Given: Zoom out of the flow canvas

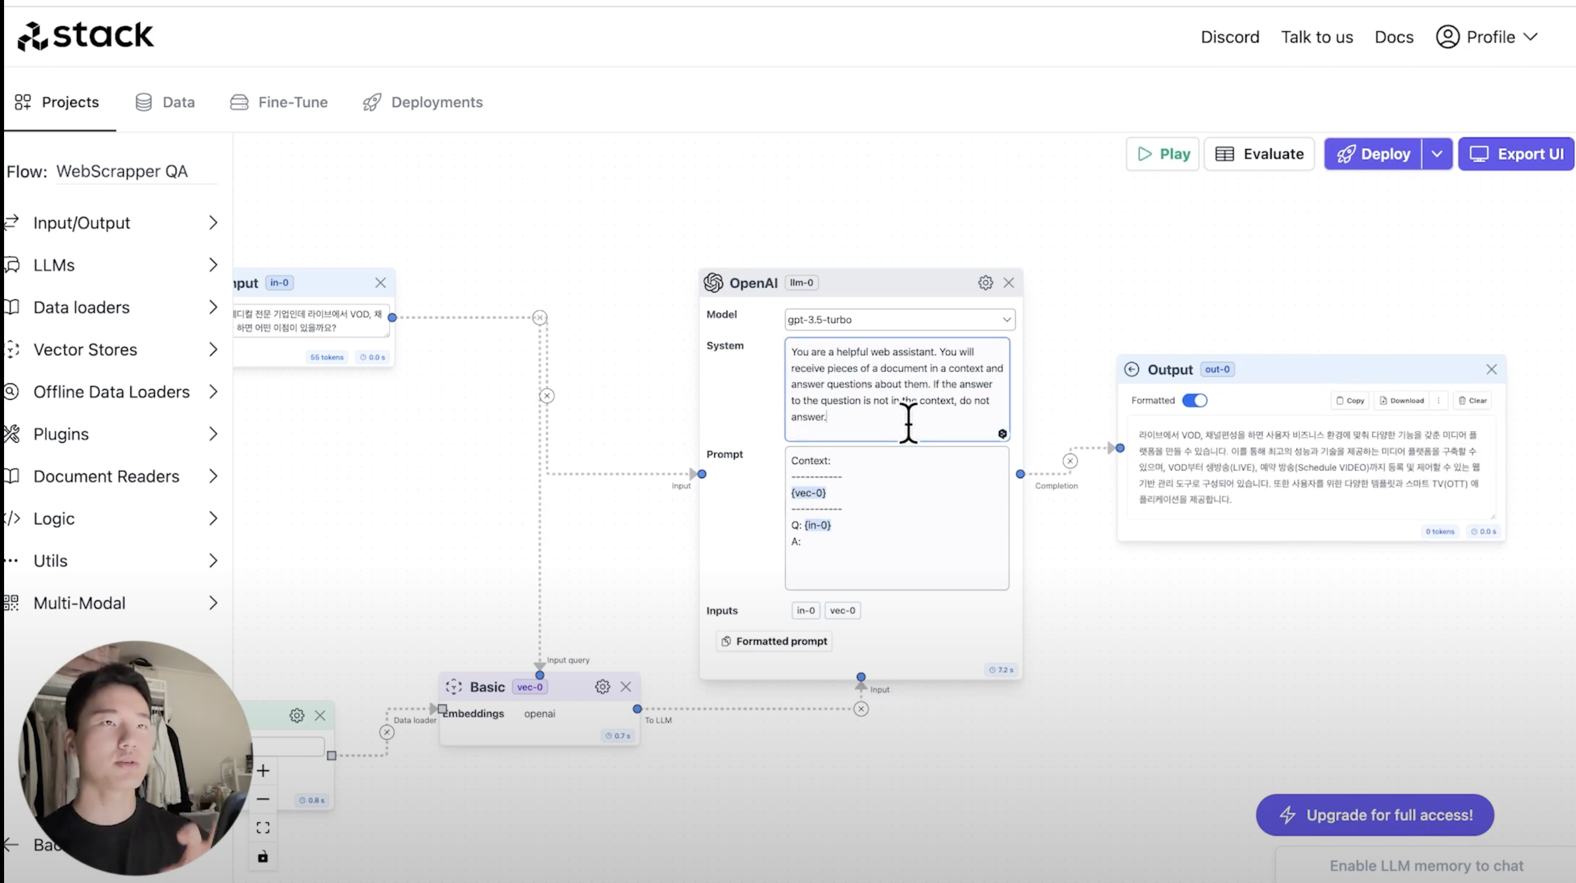Looking at the screenshot, I should click(263, 799).
